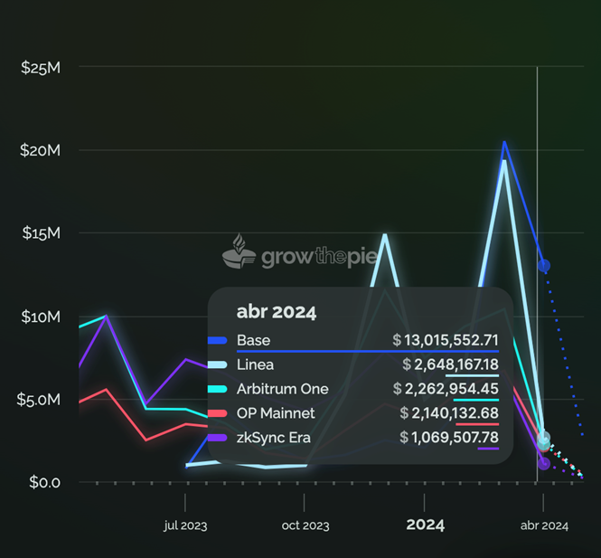Click the $0.0 y-axis label
The image size is (601, 558).
point(44,482)
